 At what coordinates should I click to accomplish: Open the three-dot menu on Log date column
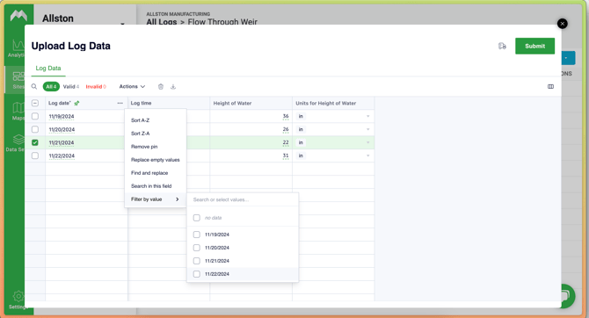tap(120, 104)
